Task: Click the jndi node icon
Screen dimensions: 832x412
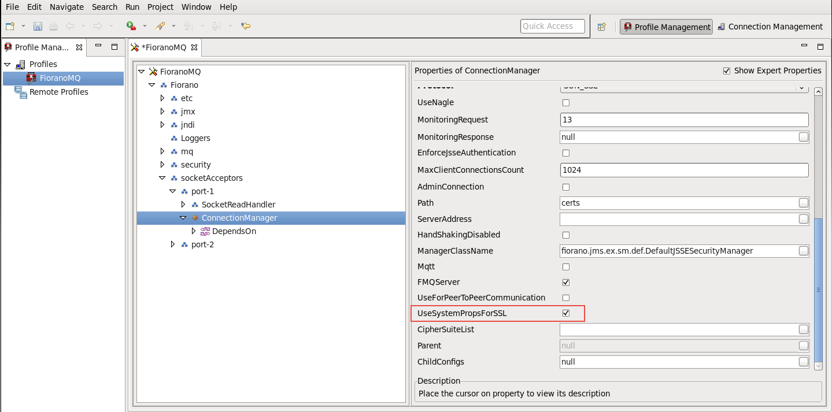Action: [x=174, y=125]
